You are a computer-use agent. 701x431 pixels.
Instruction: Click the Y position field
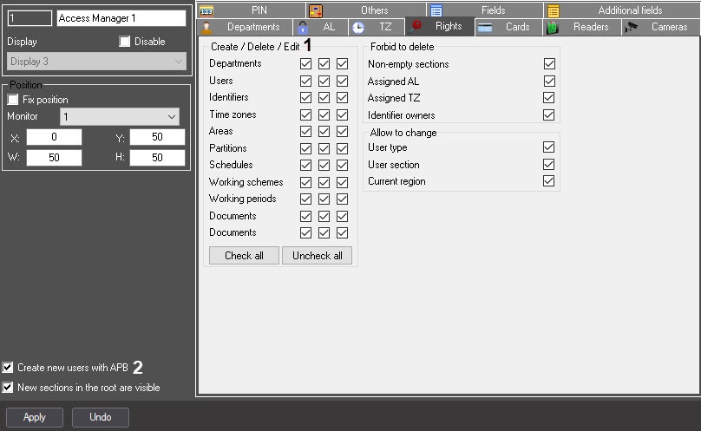[x=157, y=137]
